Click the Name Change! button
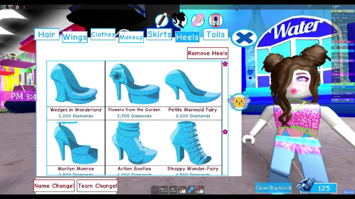355x199 pixels. coord(54,186)
